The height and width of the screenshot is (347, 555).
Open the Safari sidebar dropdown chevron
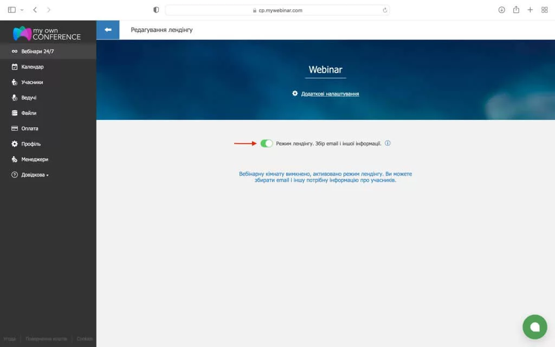point(22,10)
